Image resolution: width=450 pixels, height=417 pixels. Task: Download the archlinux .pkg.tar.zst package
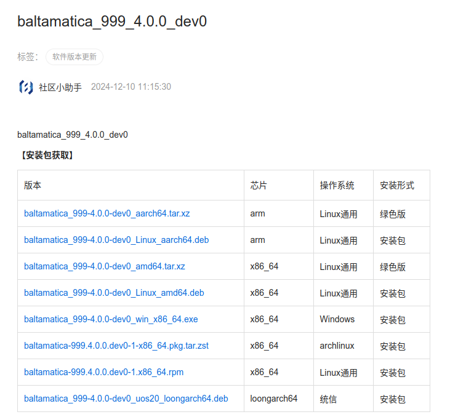point(116,346)
